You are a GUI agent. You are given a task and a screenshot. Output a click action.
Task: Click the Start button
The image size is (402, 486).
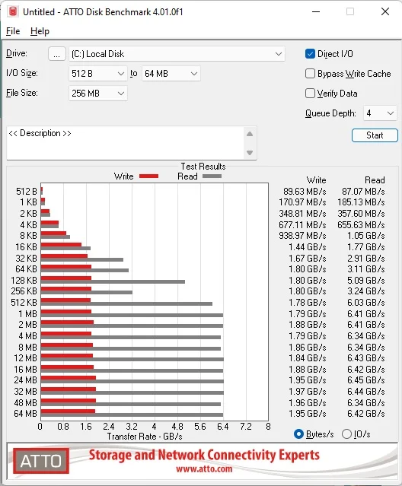(375, 135)
